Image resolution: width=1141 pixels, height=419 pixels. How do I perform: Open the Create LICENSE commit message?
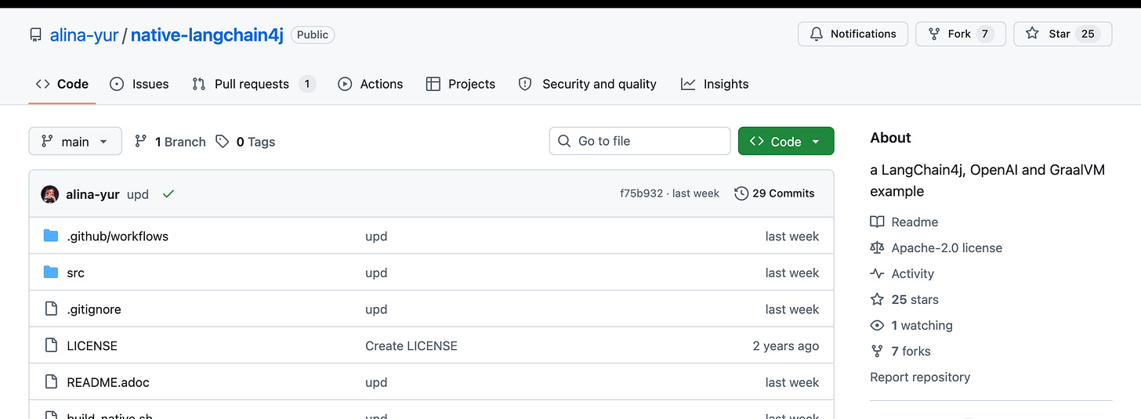[411, 345]
